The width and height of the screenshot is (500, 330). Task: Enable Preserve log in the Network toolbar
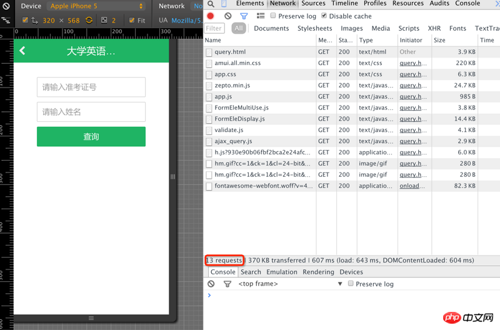(x=273, y=16)
